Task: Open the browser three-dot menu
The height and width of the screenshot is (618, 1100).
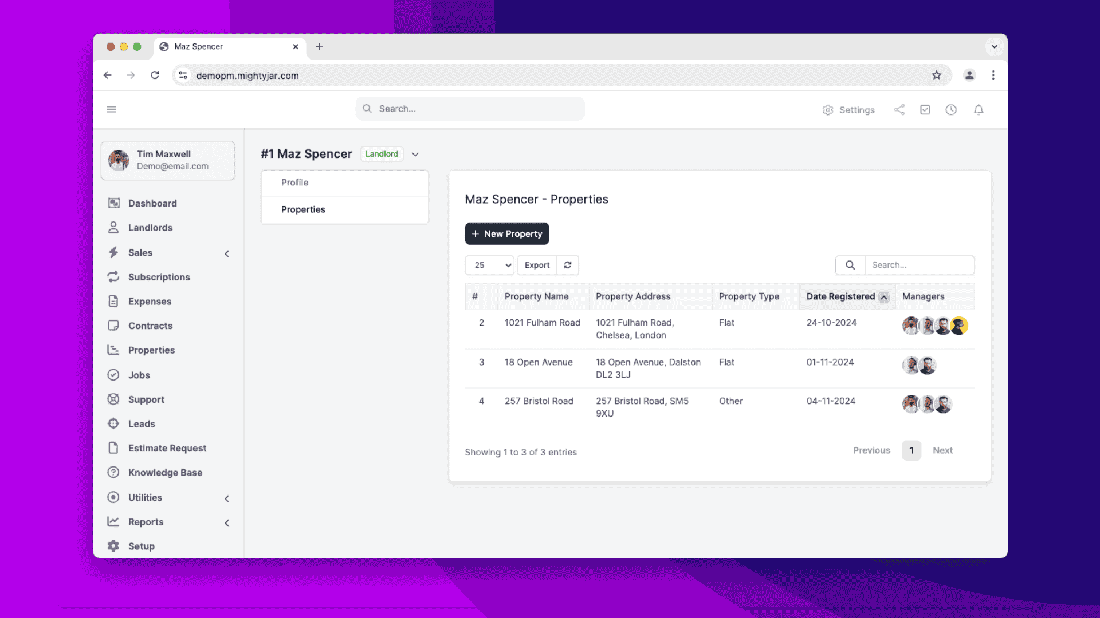Action: (x=993, y=75)
